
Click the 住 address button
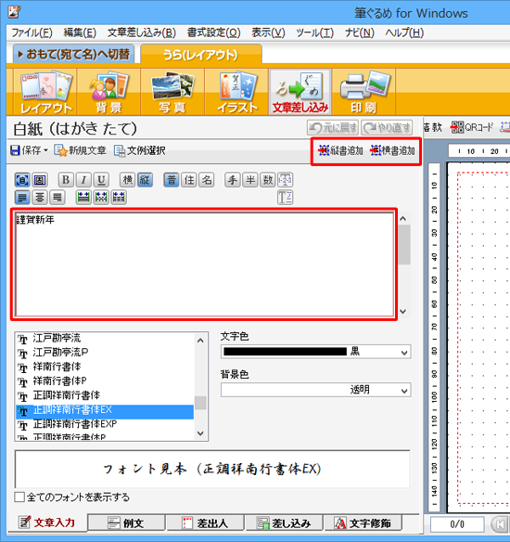point(189,180)
